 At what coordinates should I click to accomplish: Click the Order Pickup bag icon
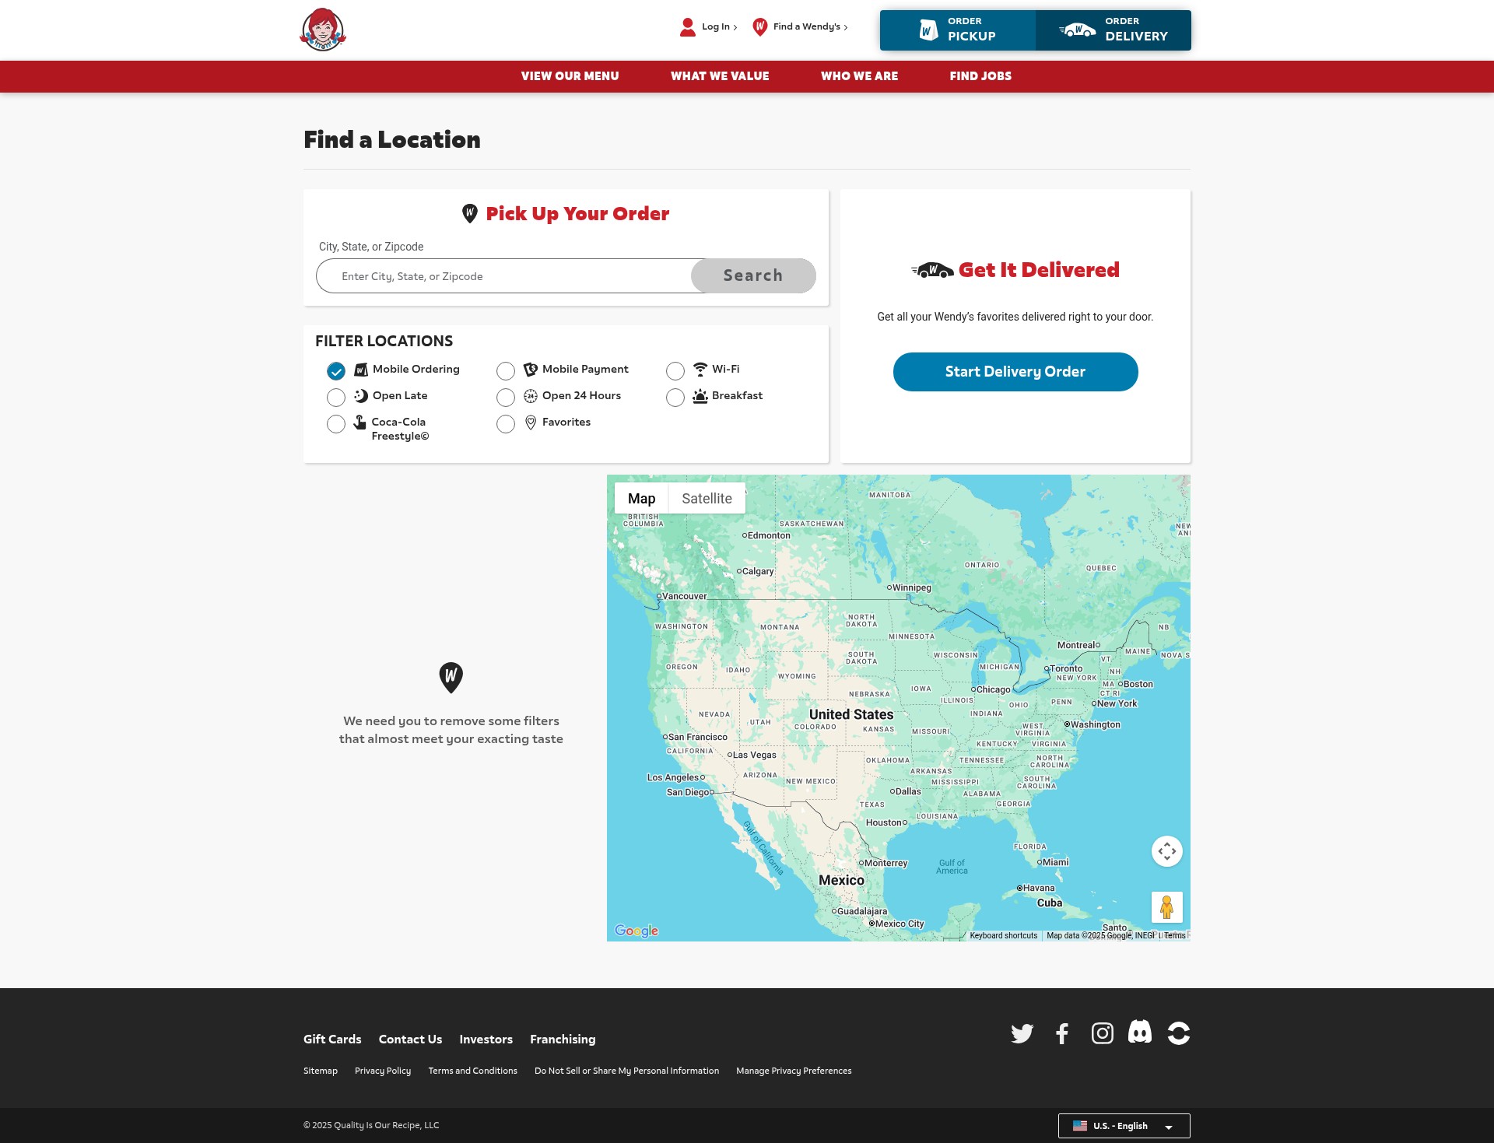point(928,30)
